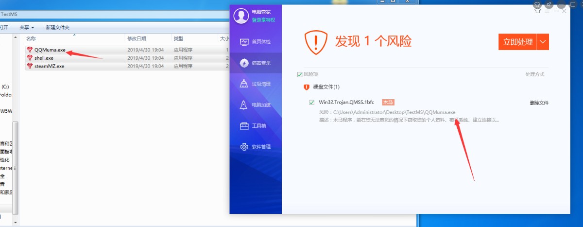
Task: Close the 电脑管家 window
Action: click(564, 11)
